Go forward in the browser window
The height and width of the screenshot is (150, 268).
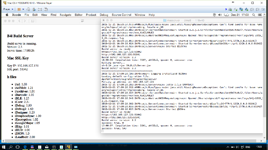[25, 21]
